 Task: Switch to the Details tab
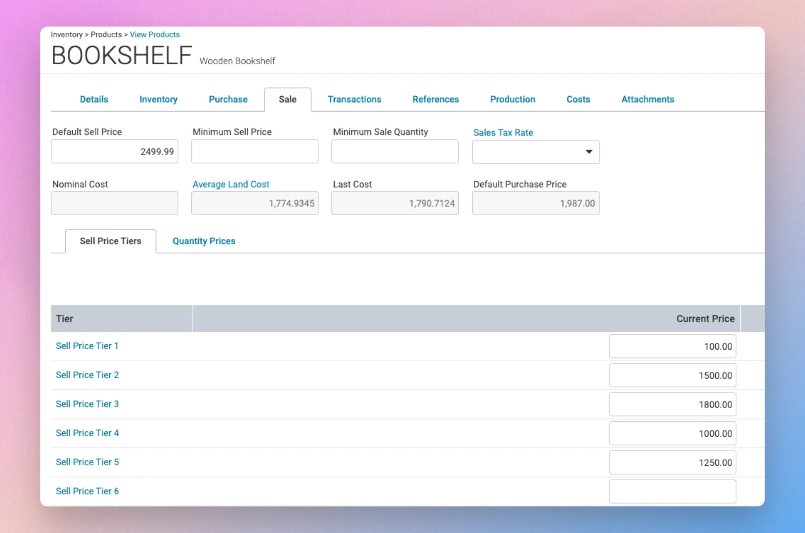pos(94,99)
